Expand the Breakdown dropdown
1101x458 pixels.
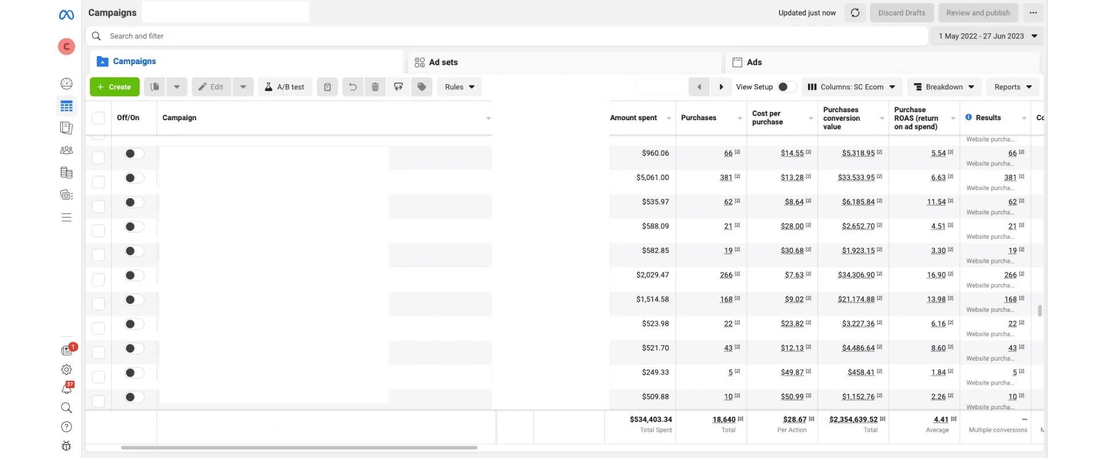944,87
